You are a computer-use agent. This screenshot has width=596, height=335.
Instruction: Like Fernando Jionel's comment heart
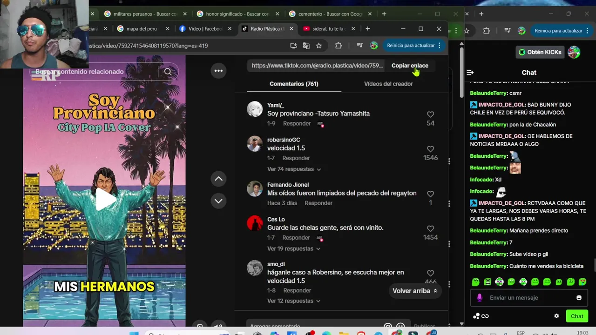(430, 194)
